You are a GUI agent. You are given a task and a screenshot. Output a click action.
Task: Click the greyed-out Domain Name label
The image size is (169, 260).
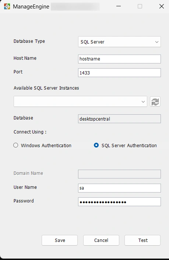(28, 173)
